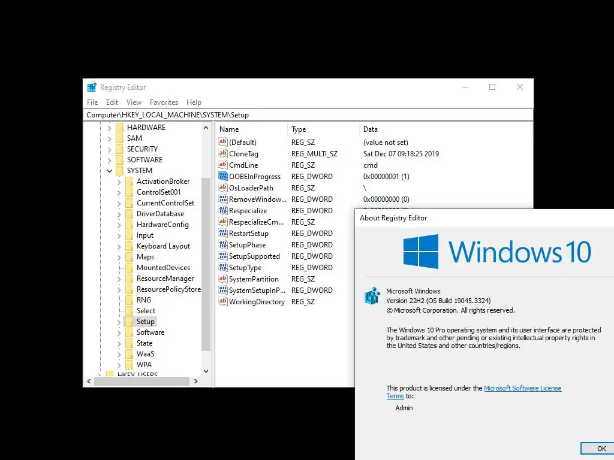Image resolution: width=614 pixels, height=460 pixels.
Task: Click the '0x00000001 (1)' data cell
Action: [x=386, y=177]
